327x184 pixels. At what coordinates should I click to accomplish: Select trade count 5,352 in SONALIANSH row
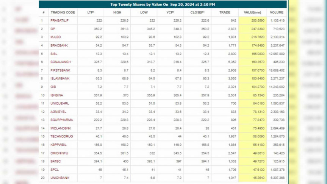tap(232, 62)
